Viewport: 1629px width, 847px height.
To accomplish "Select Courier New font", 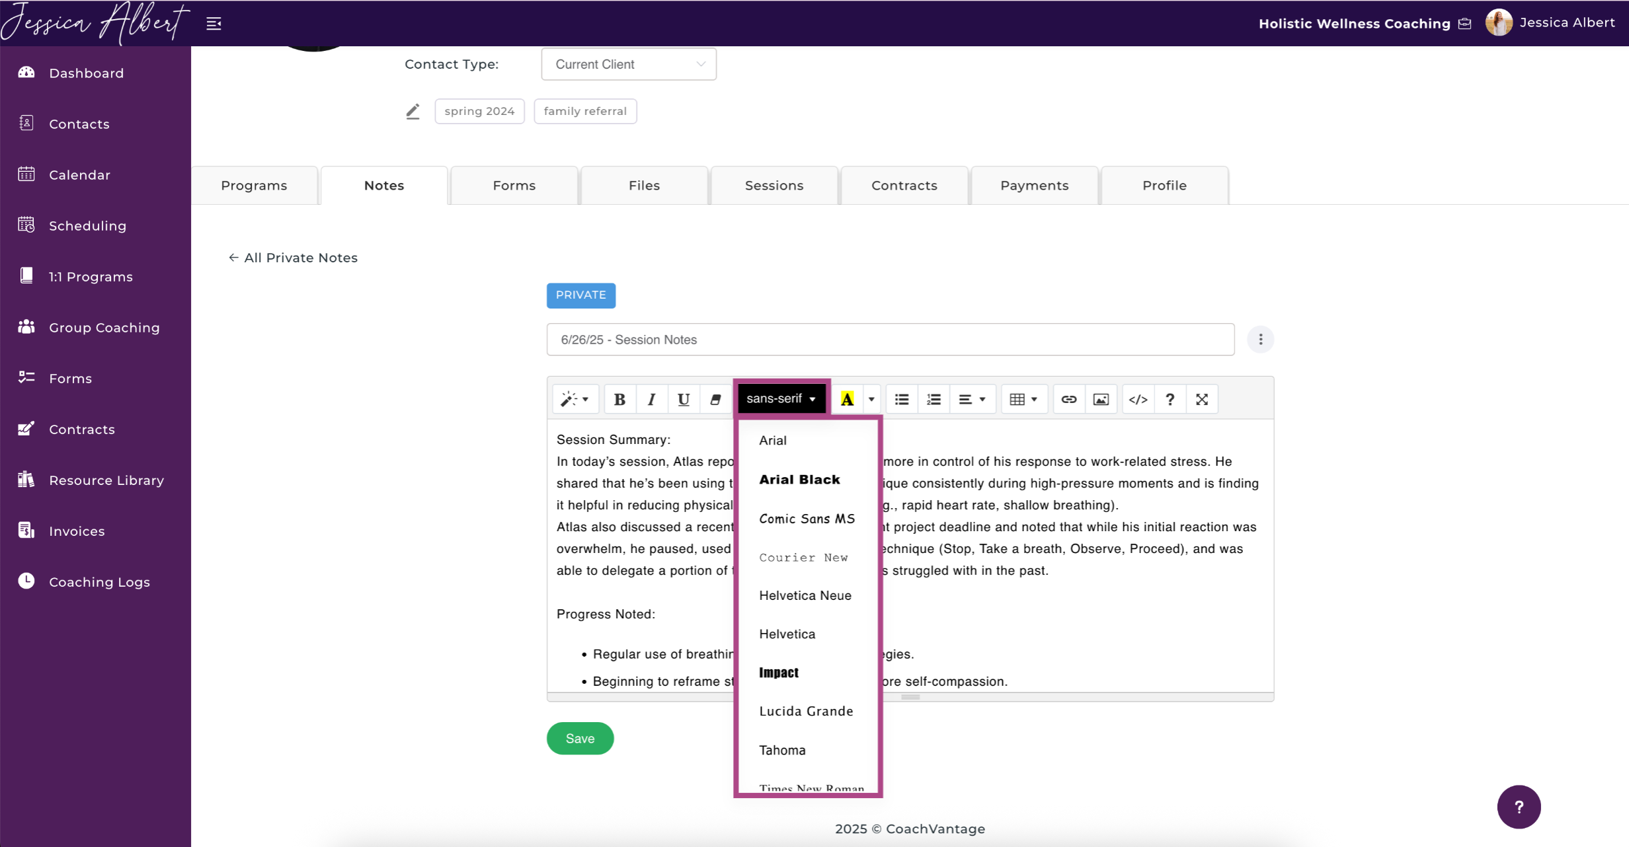I will click(x=807, y=557).
